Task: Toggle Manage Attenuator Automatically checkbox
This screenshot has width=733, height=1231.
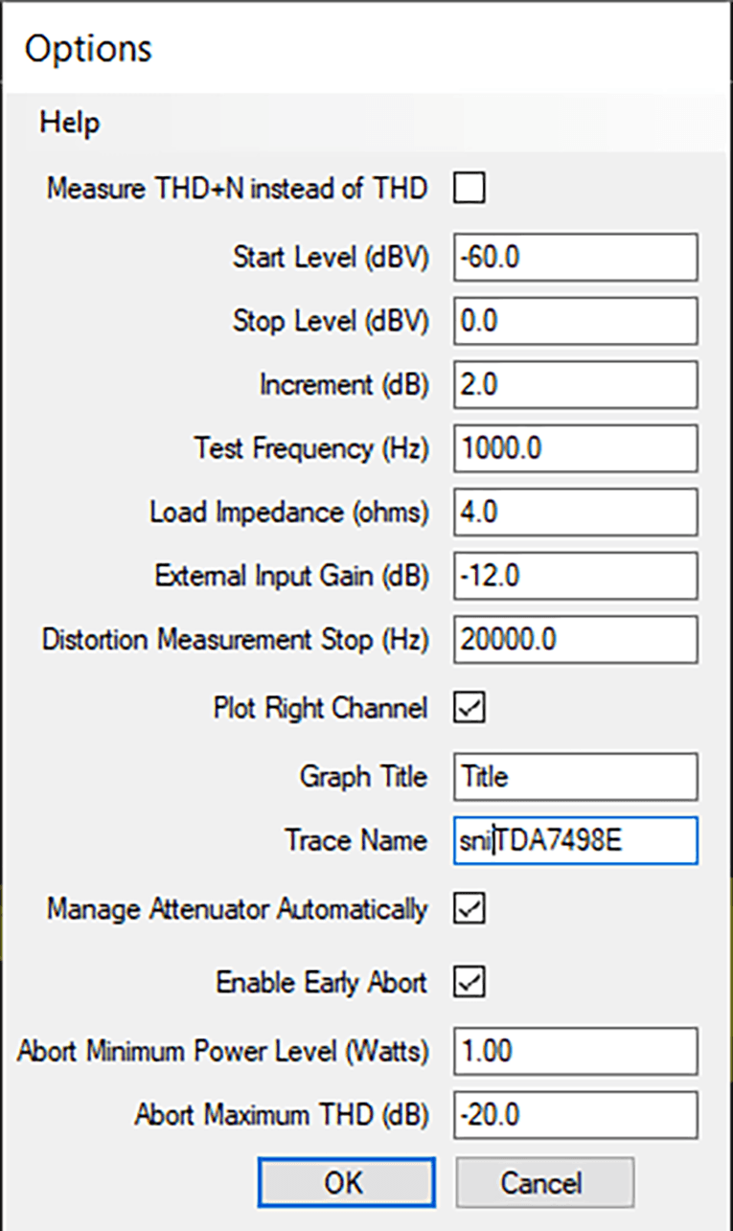Action: 470,908
